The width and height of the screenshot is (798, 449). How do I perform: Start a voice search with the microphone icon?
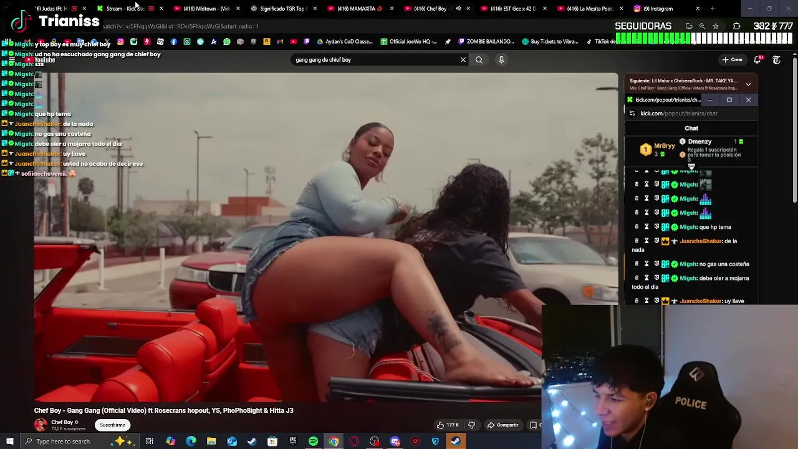point(501,60)
